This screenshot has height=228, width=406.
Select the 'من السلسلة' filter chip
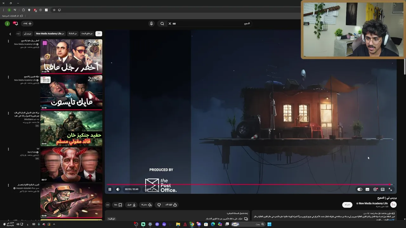[x=73, y=34]
